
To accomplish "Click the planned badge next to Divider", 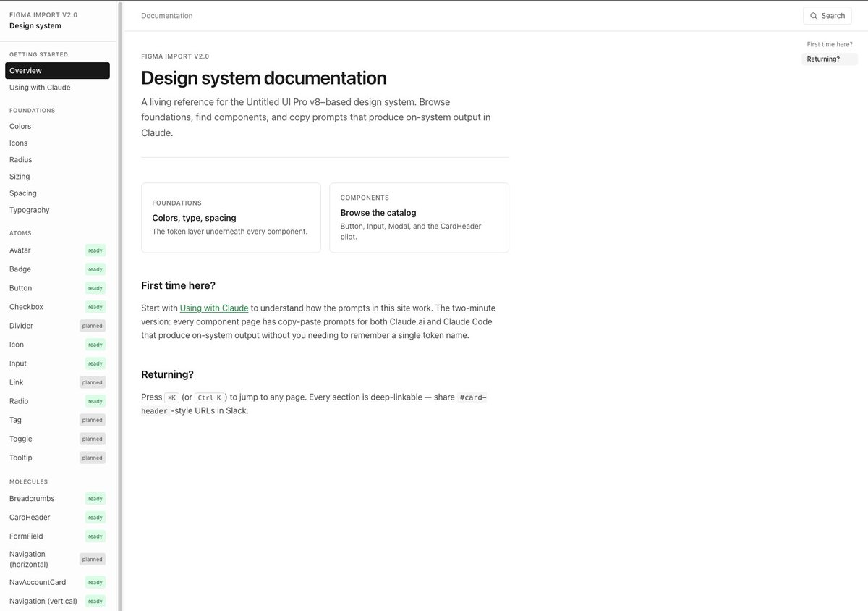I will click(x=93, y=326).
